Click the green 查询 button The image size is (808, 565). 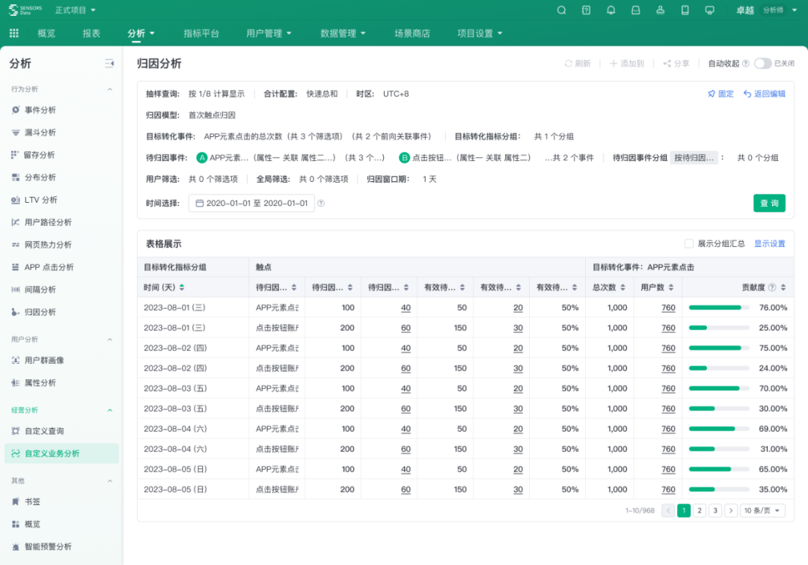pyautogui.click(x=771, y=203)
